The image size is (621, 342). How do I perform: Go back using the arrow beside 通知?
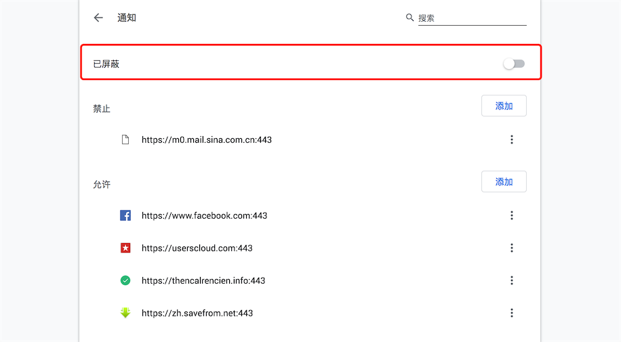tap(98, 18)
